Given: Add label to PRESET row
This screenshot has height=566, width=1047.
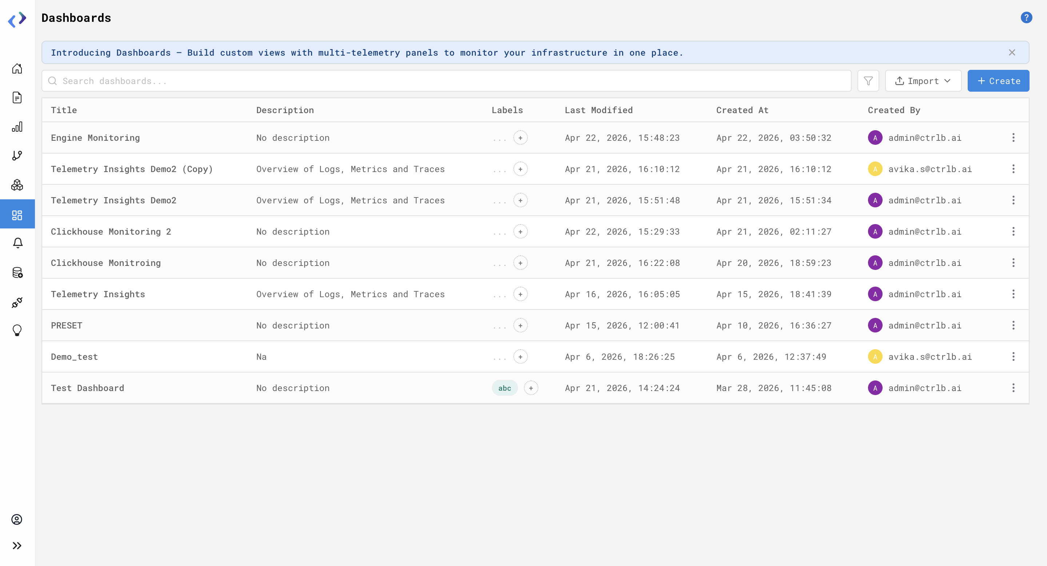Looking at the screenshot, I should (520, 326).
